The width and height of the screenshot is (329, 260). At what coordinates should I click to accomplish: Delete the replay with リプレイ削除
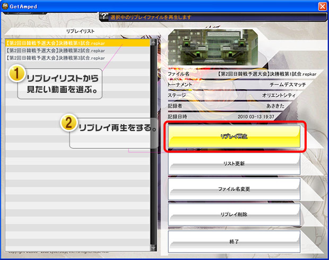pyautogui.click(x=234, y=214)
